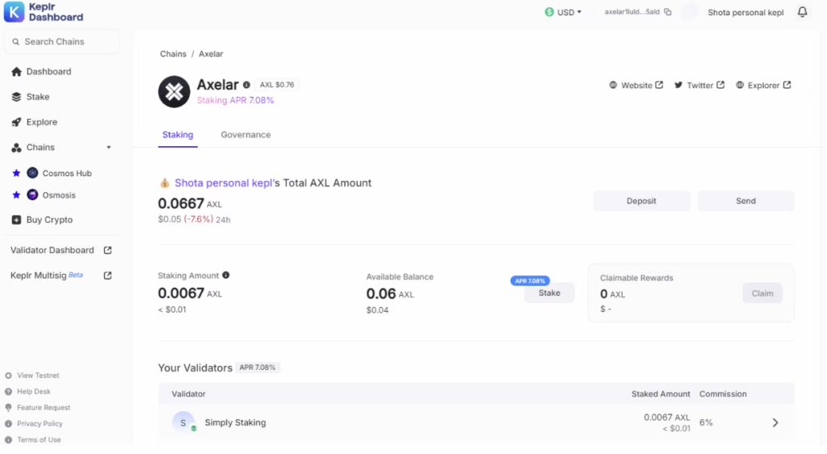Screen dimensions: 827x454
Task: Focus the Search Chains input field
Action: [x=62, y=42]
